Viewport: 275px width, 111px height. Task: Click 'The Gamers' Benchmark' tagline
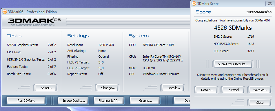click(x=31, y=25)
